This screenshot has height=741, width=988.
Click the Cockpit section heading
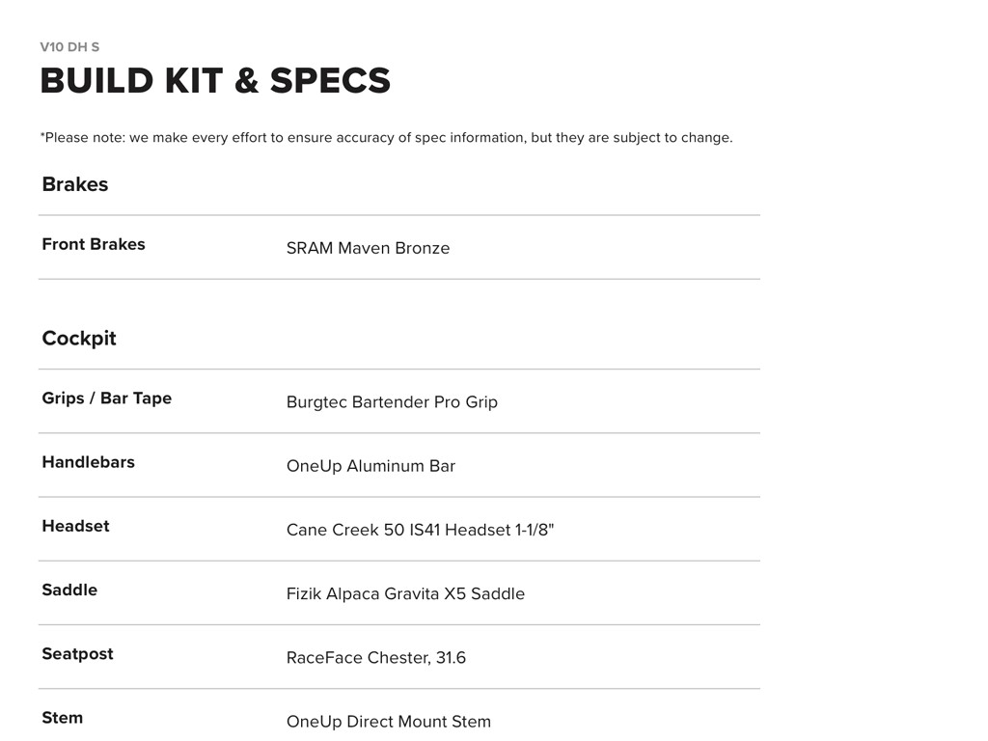(x=79, y=339)
